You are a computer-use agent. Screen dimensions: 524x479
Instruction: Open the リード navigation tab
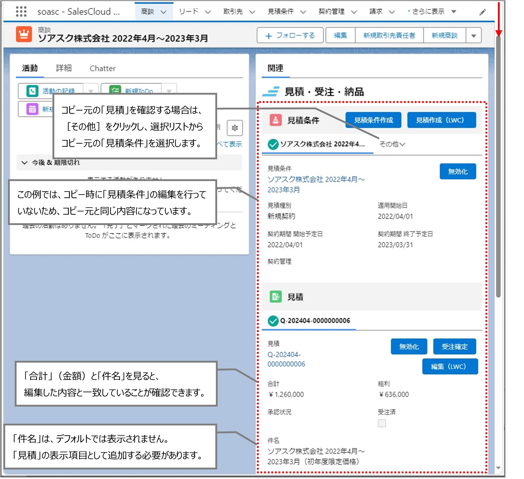[189, 11]
